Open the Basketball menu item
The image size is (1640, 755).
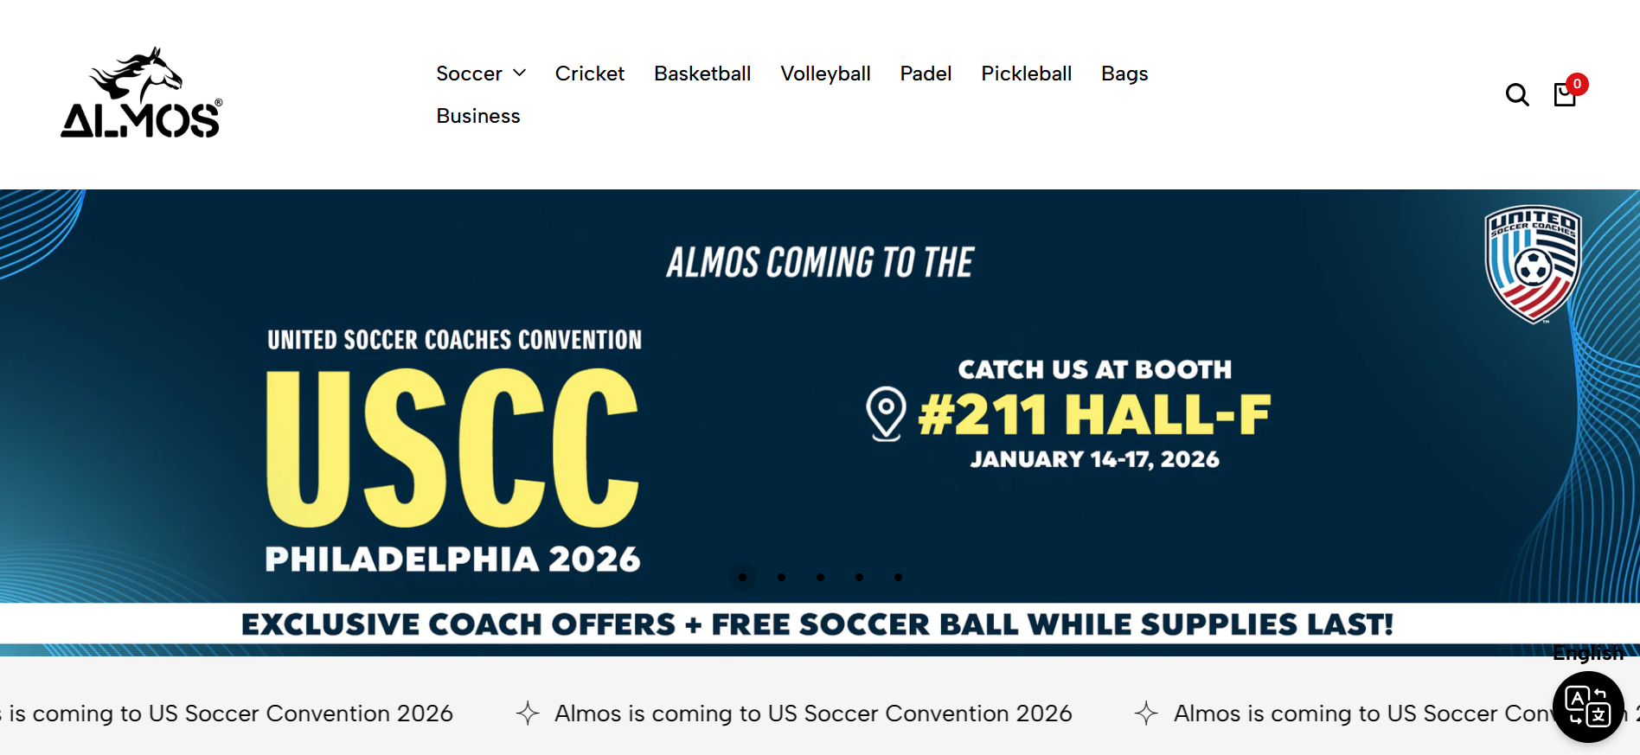(x=701, y=74)
